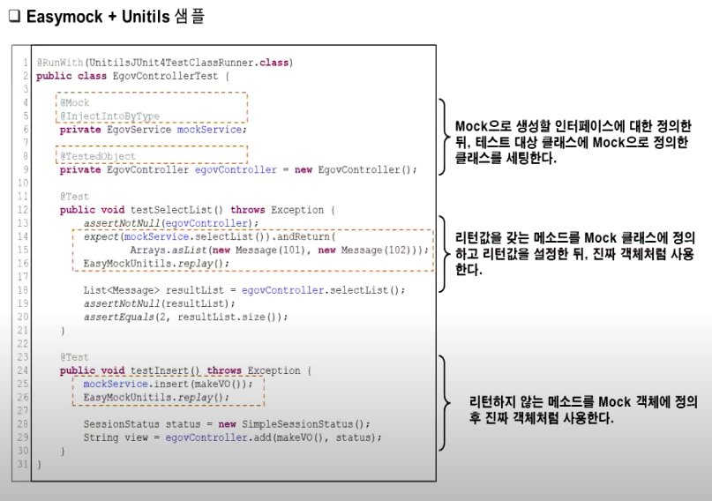Click the description starting "리턴값을 갖는 메소드를"

pyautogui.click(x=575, y=254)
